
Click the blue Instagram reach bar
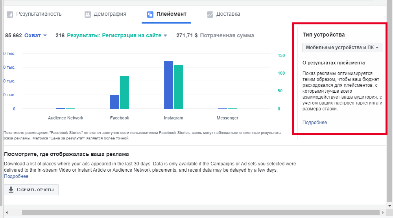click(168, 85)
